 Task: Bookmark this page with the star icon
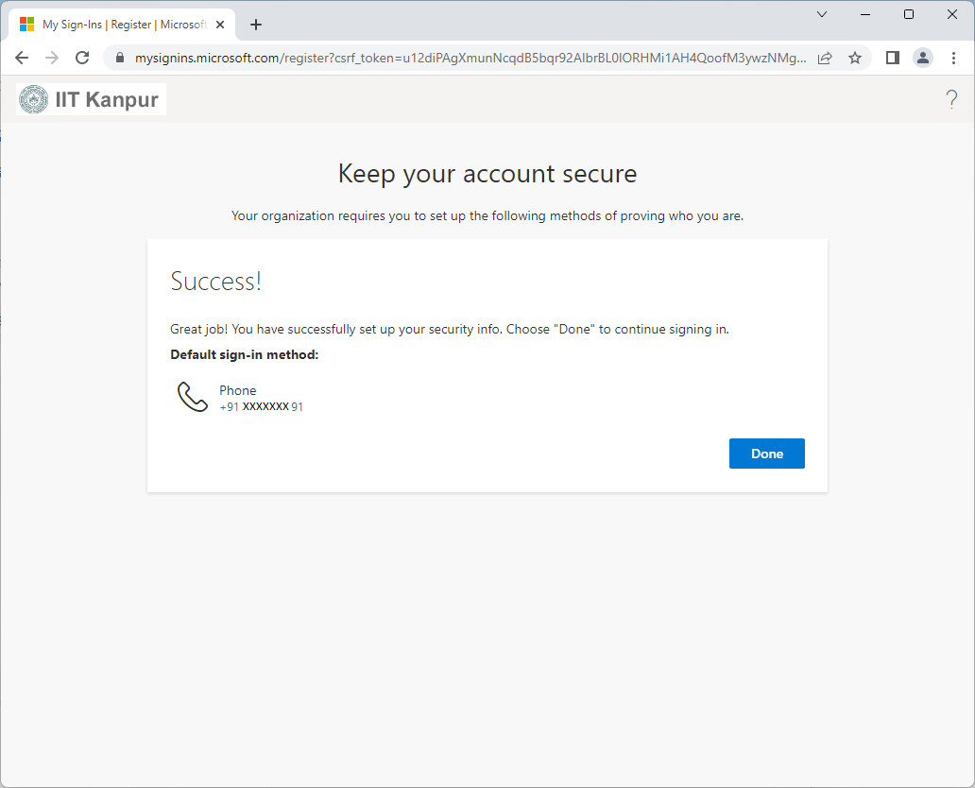pyautogui.click(x=855, y=58)
